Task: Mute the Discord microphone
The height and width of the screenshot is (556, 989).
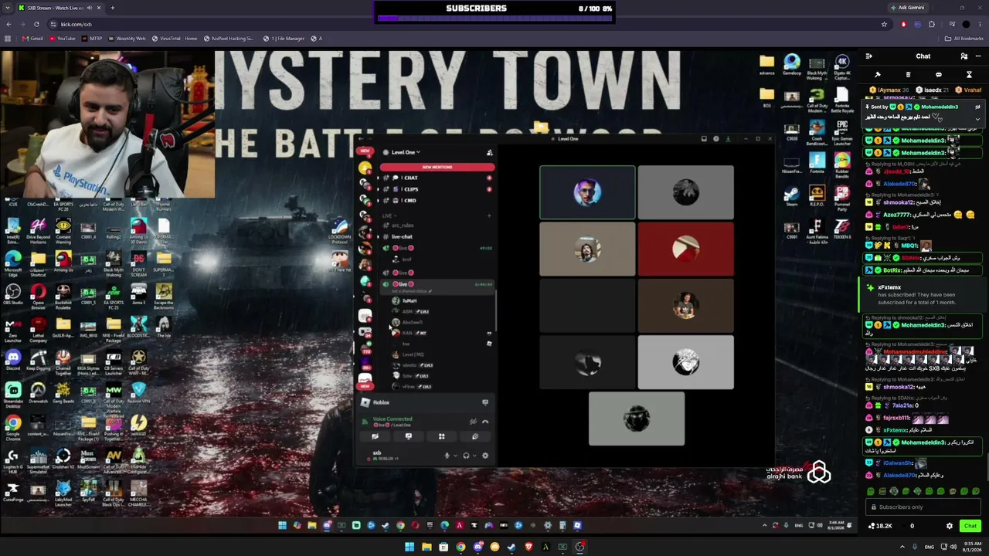Action: pos(447,456)
